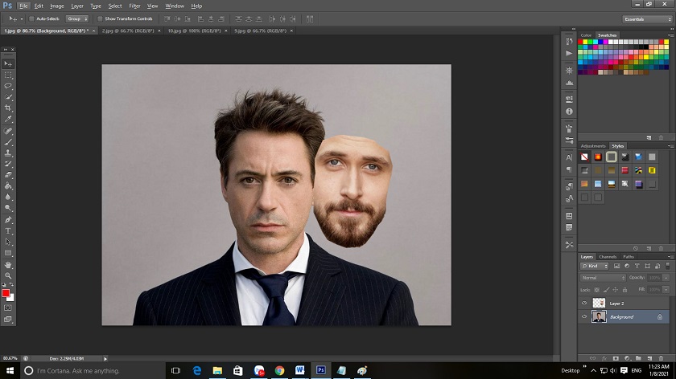Delete layer with trash icon

pos(661,358)
